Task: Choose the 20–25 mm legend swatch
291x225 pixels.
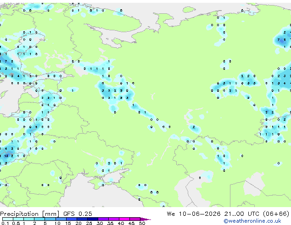Action: click(82, 219)
